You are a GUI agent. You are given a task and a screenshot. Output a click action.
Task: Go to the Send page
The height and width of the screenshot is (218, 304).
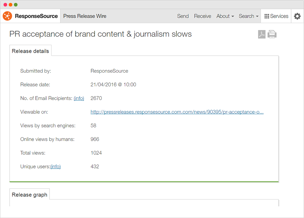[x=183, y=16]
